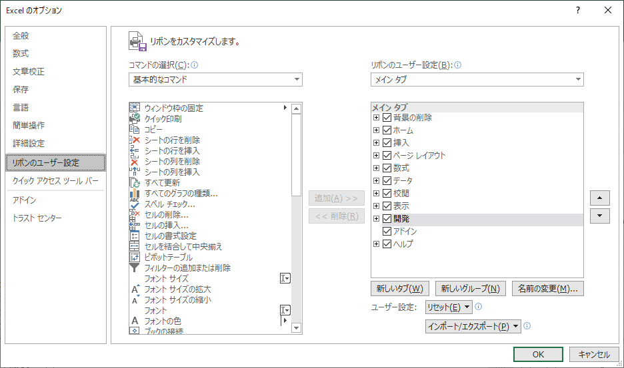This screenshot has width=624, height=368.
Task: Click info icon next to リボンのユーザー設定(B)
Action: [457, 65]
